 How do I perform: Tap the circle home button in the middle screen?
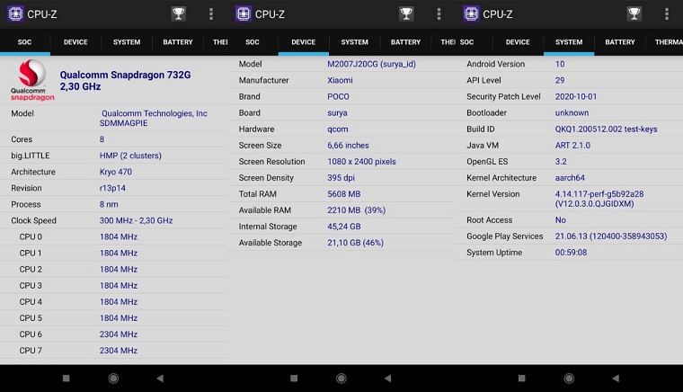[341, 378]
